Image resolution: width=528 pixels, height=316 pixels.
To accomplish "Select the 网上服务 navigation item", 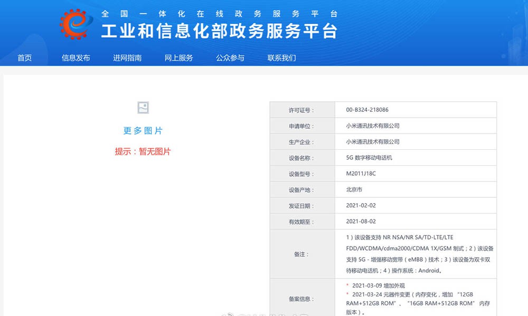I will pos(179,58).
